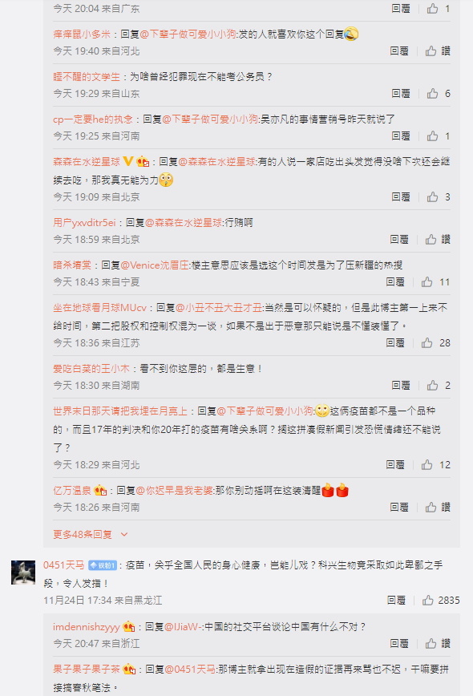This screenshot has width=473, height=696.
Task: Open 0451天马's user profile link
Action: pyautogui.click(x=63, y=565)
